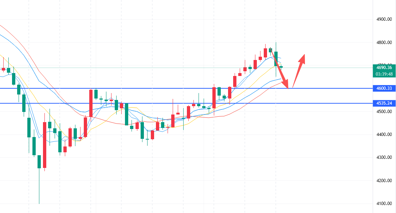
Task: Click the current price tag 4690.36
Action: pos(384,67)
